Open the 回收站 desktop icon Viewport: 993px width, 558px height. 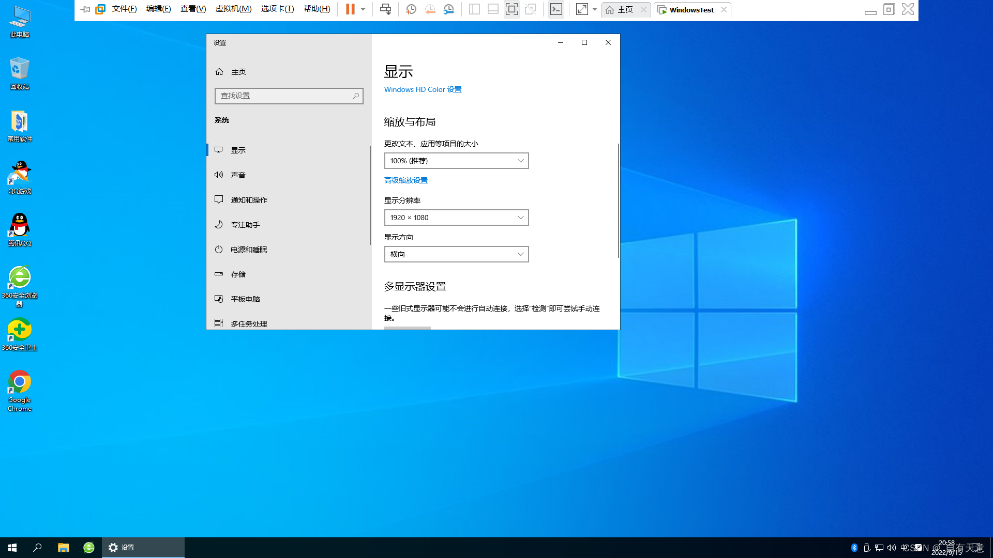pos(20,73)
